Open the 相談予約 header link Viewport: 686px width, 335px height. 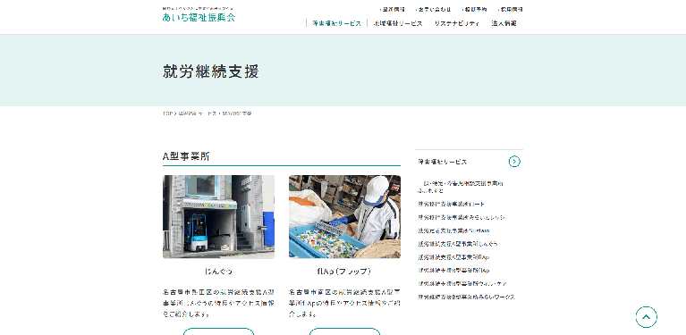pyautogui.click(x=474, y=9)
